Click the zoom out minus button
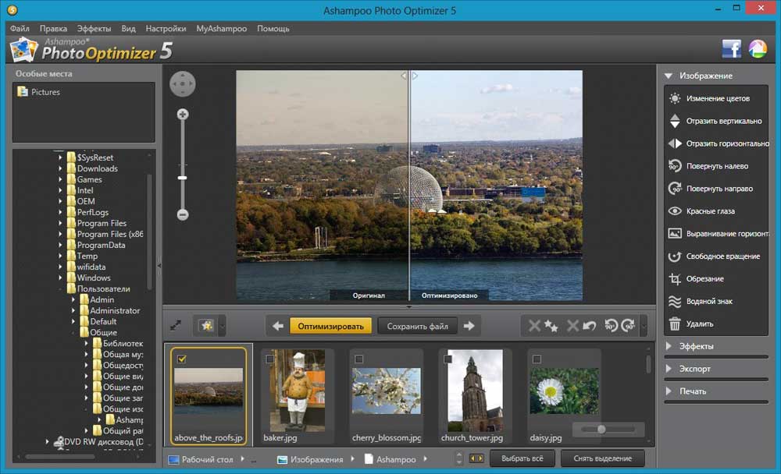The width and height of the screenshot is (781, 474). (183, 215)
